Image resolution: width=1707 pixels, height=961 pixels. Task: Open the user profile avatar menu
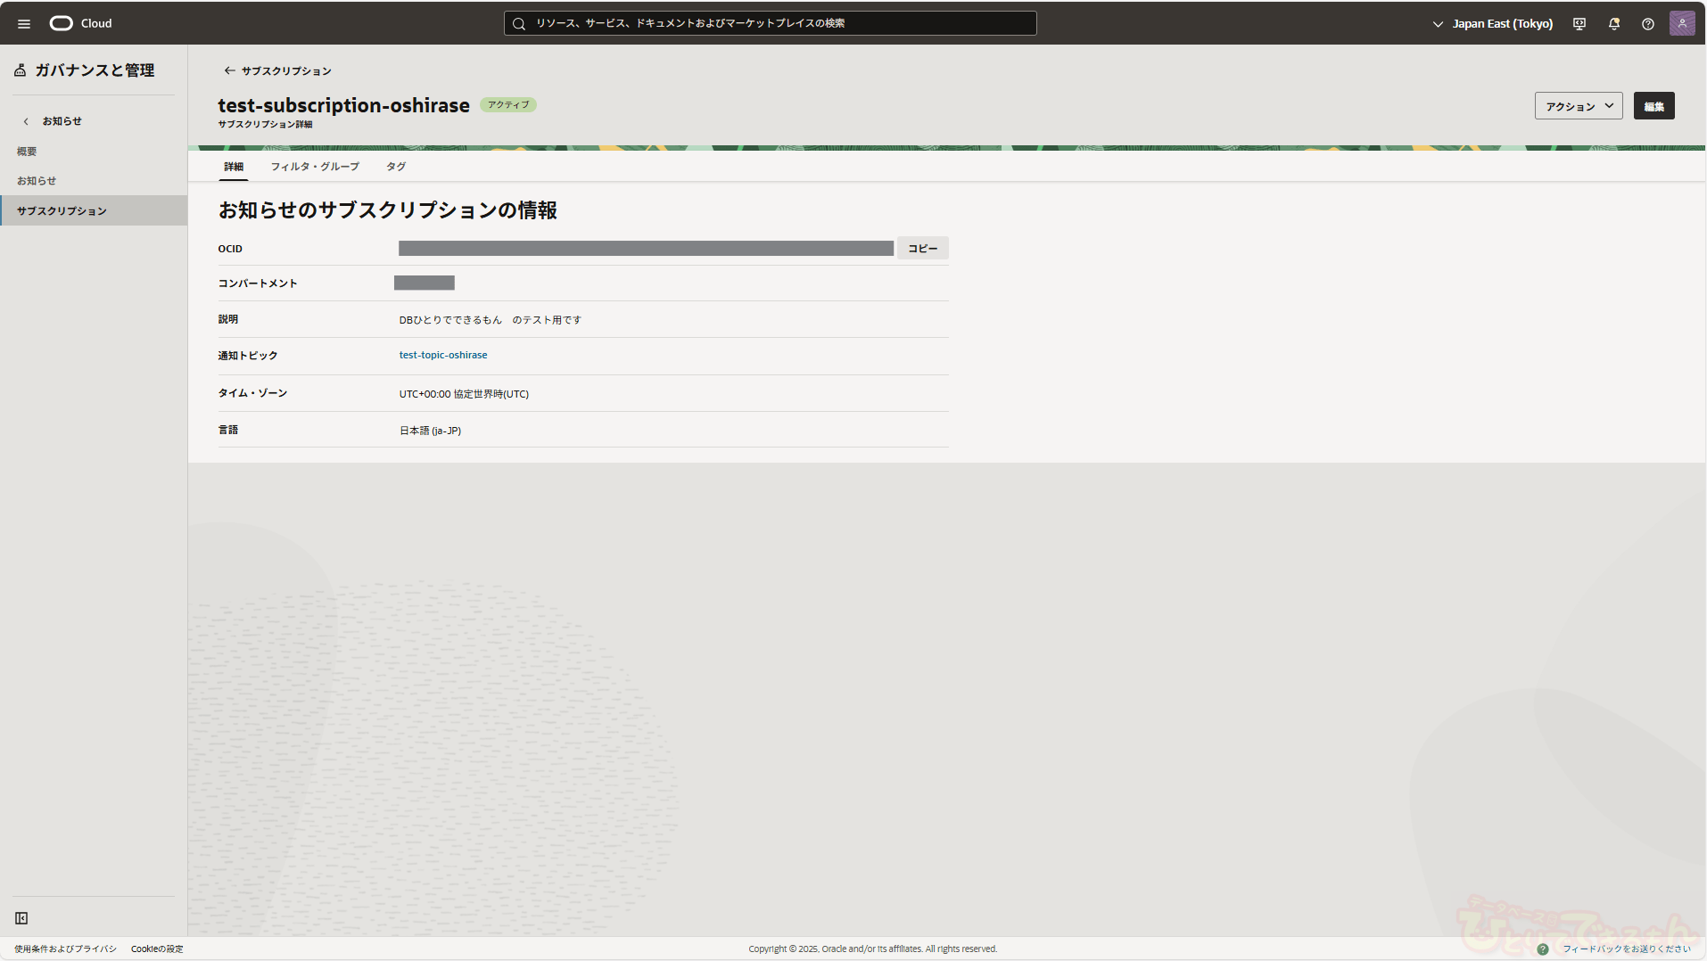point(1681,24)
